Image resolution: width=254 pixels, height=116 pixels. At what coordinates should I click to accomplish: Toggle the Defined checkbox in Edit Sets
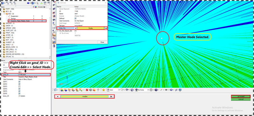(x=76, y=19)
